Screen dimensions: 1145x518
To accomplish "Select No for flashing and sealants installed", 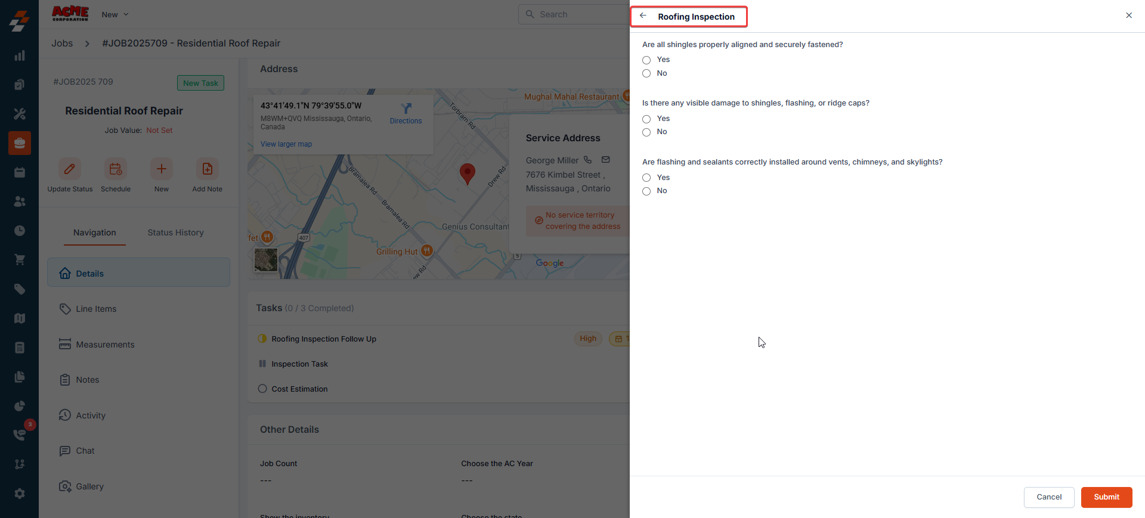I will pyautogui.click(x=646, y=191).
